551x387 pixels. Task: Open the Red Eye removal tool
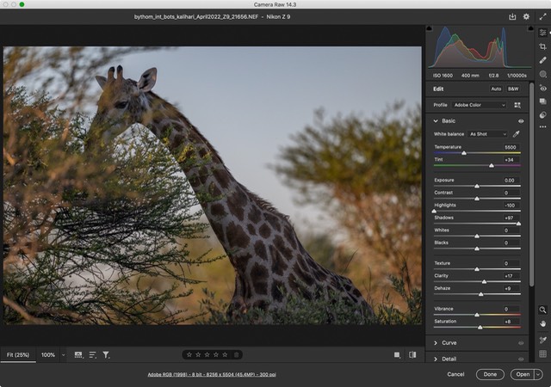[542, 89]
